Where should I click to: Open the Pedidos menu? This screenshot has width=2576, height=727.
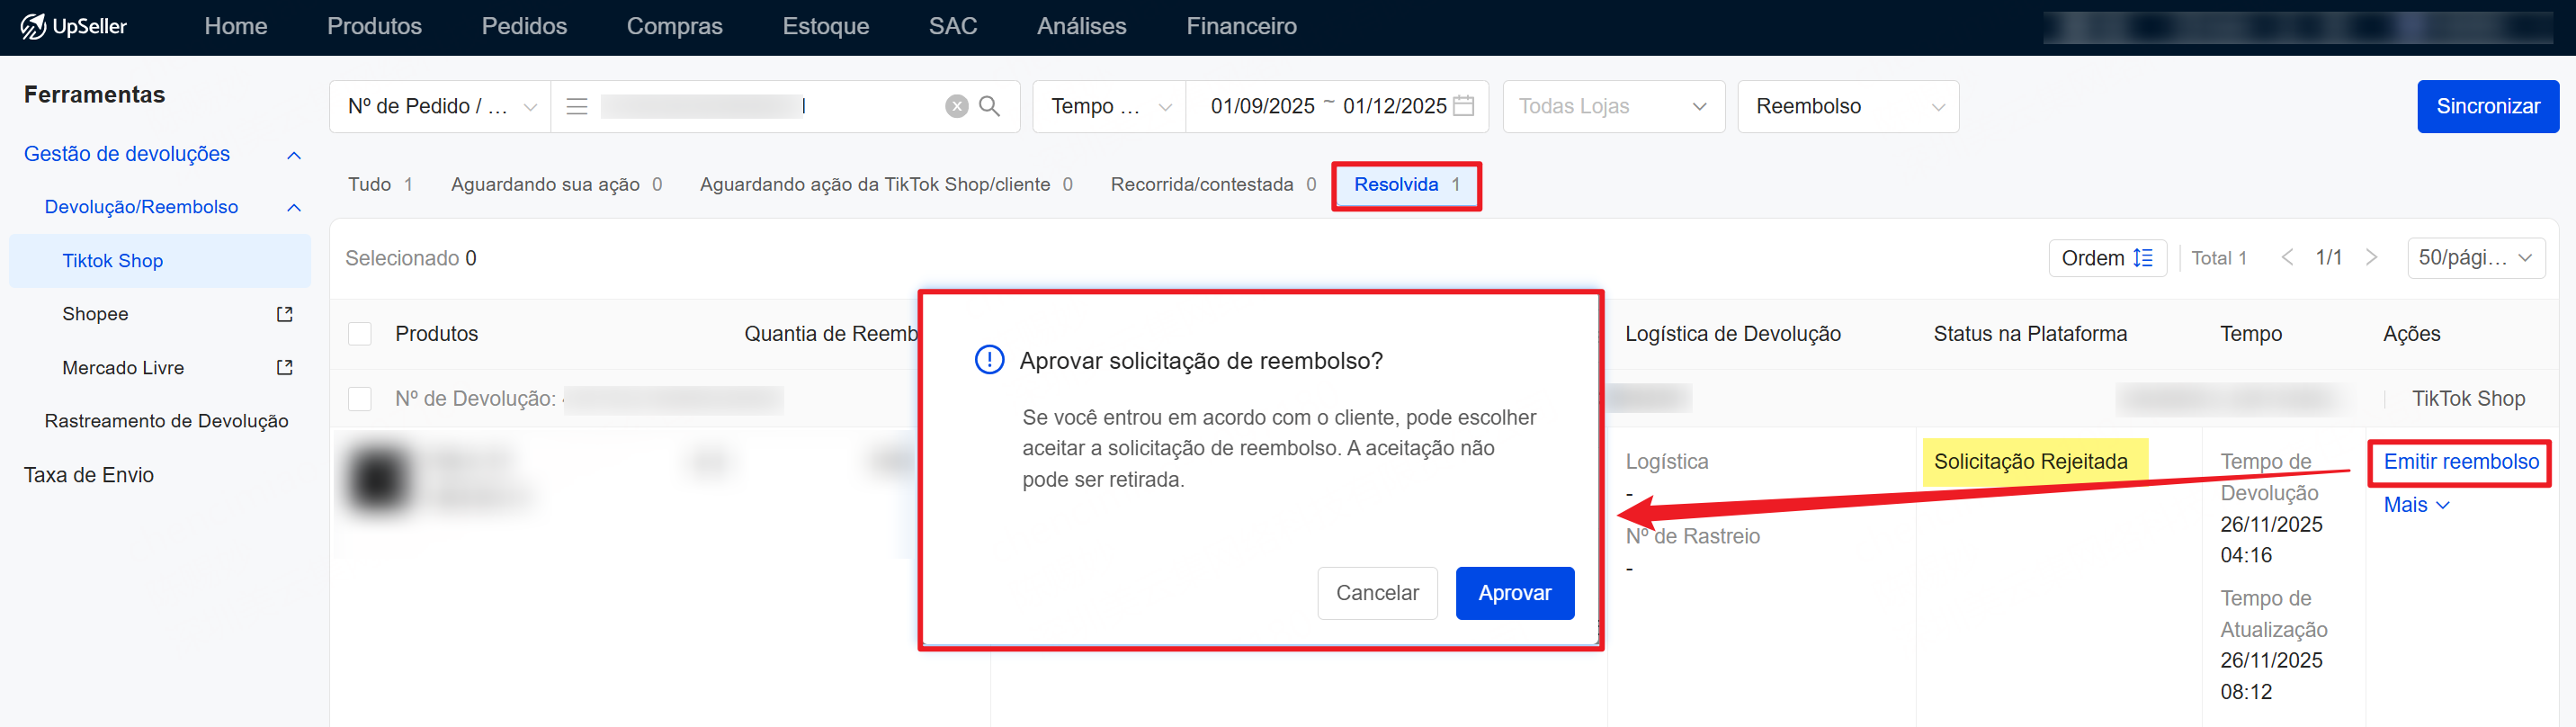pyautogui.click(x=524, y=27)
